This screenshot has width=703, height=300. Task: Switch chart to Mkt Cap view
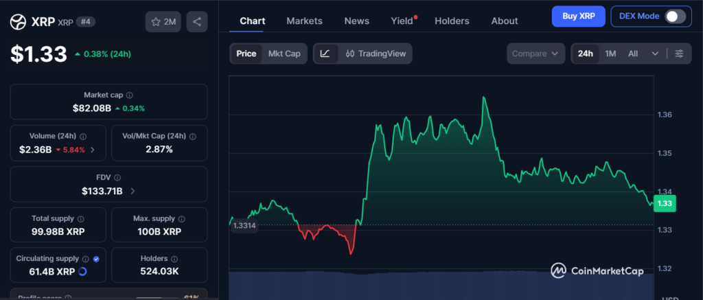pyautogui.click(x=284, y=54)
